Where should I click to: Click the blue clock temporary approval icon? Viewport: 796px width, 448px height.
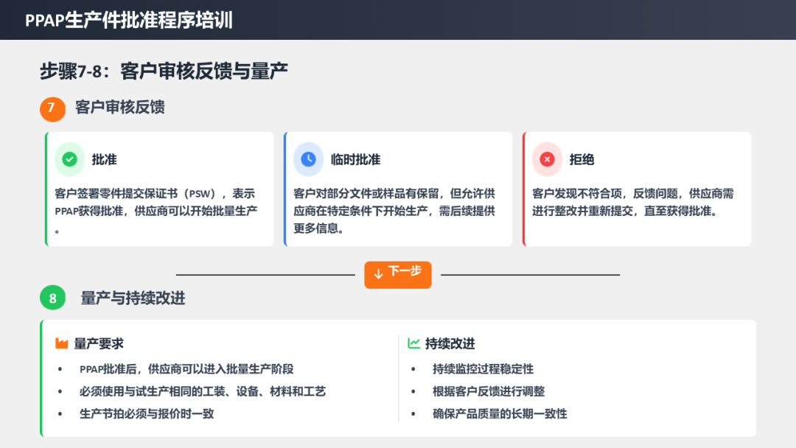(308, 159)
